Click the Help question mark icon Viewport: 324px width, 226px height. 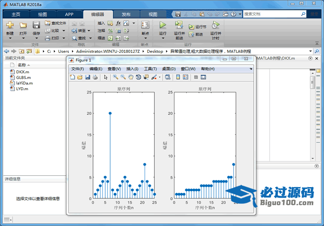point(233,14)
